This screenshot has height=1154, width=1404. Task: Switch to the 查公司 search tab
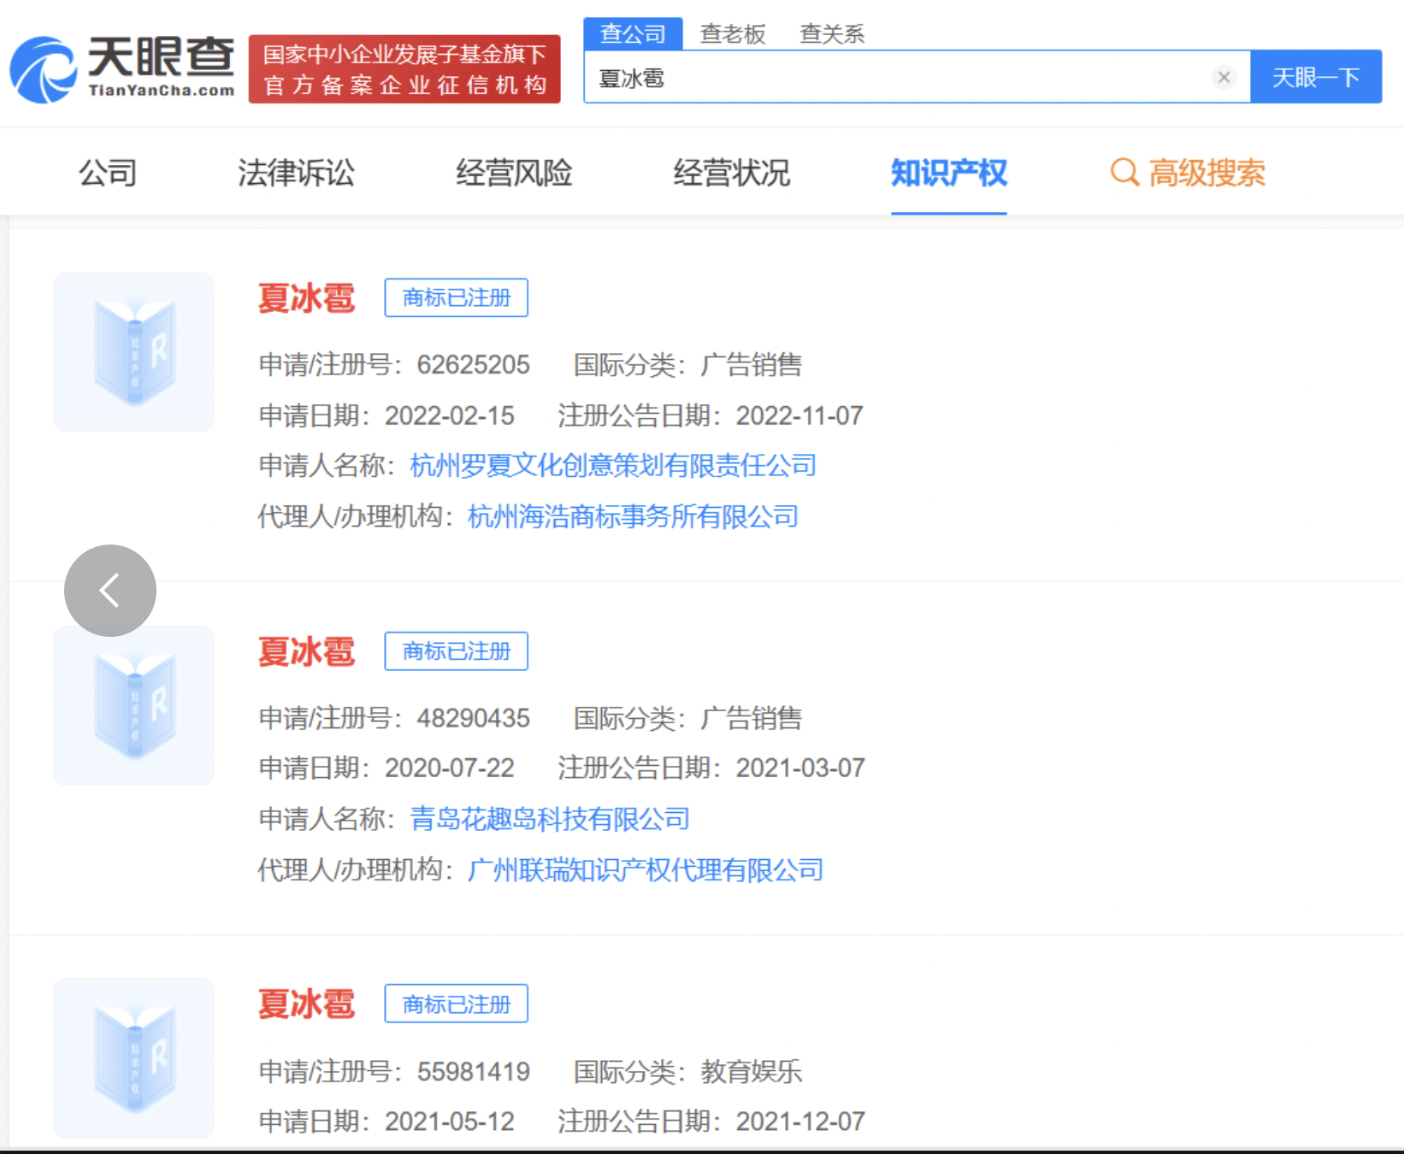[x=633, y=33]
